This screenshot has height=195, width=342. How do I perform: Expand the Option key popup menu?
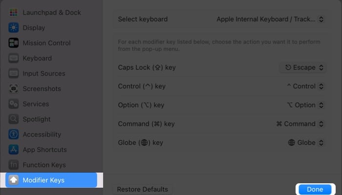coord(305,105)
